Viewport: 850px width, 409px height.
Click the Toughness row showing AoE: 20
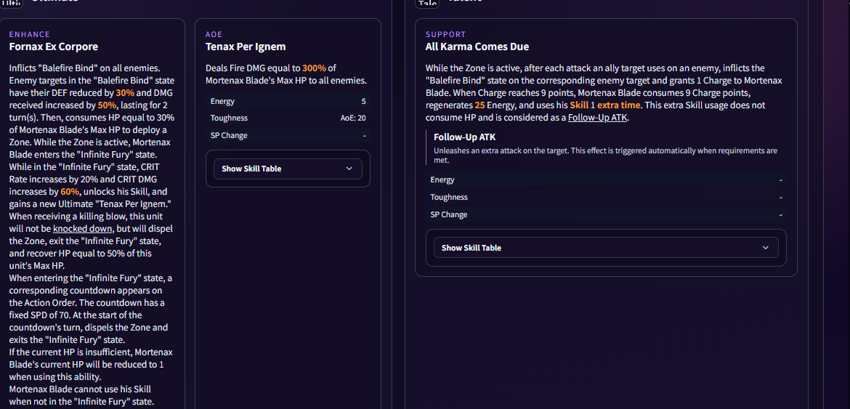[288, 118]
